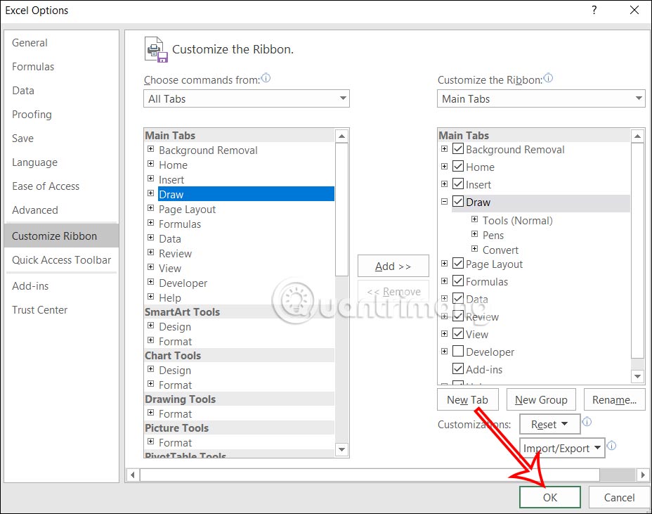Click the help question mark icon
The width and height of the screenshot is (652, 514).
594,10
